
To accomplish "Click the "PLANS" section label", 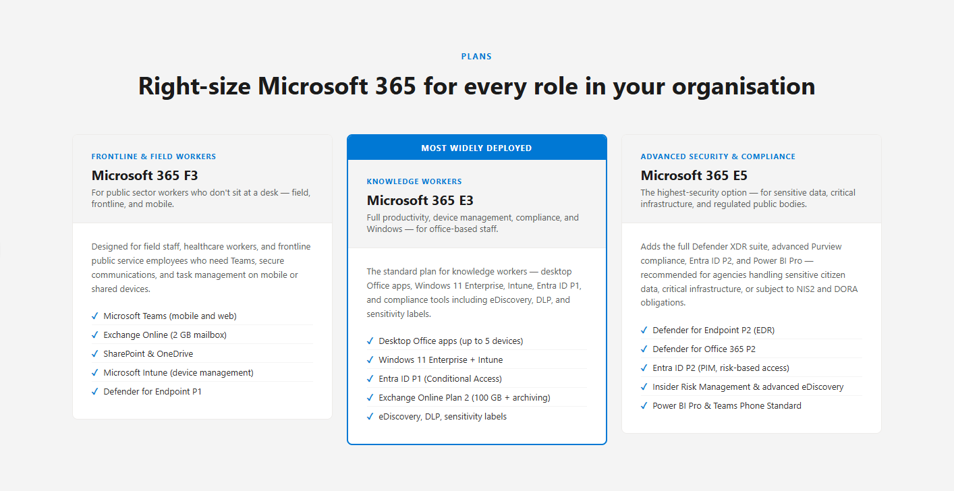I will point(476,57).
